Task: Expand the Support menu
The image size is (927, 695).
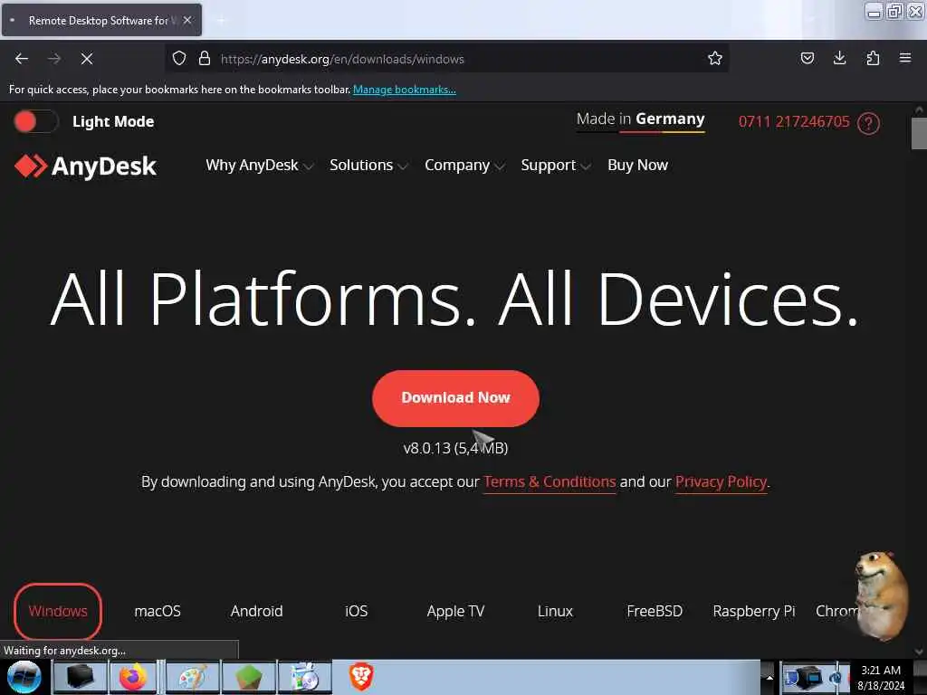Action: (x=555, y=166)
